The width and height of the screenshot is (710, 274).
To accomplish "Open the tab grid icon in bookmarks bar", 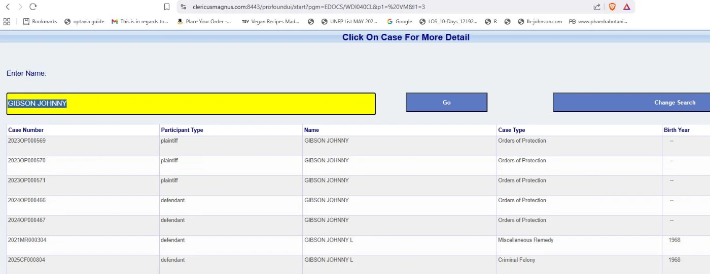I will point(7,21).
